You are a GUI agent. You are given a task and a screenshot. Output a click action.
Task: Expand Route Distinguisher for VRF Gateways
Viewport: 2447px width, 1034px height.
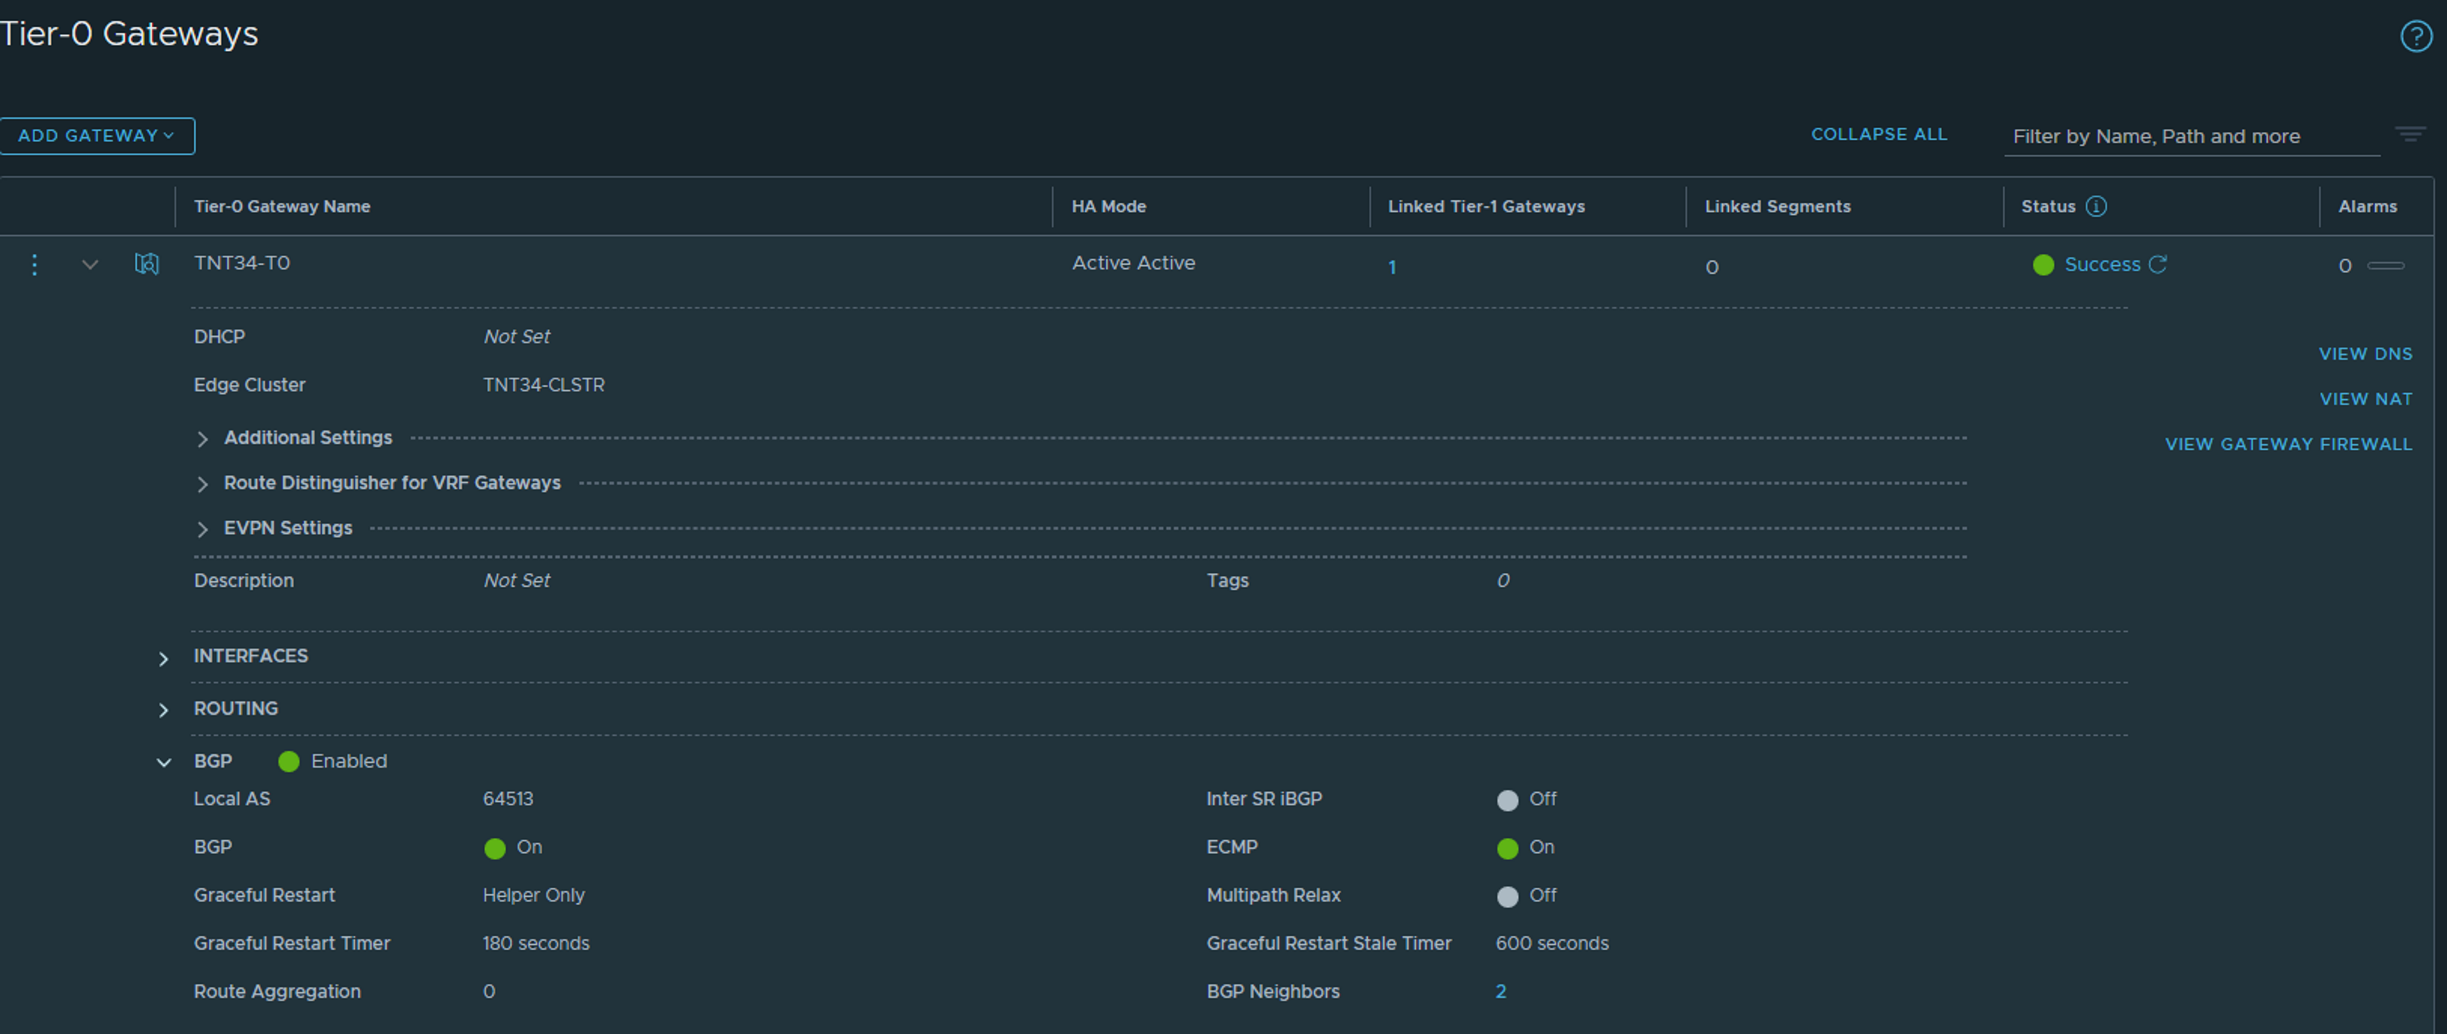[x=202, y=484]
